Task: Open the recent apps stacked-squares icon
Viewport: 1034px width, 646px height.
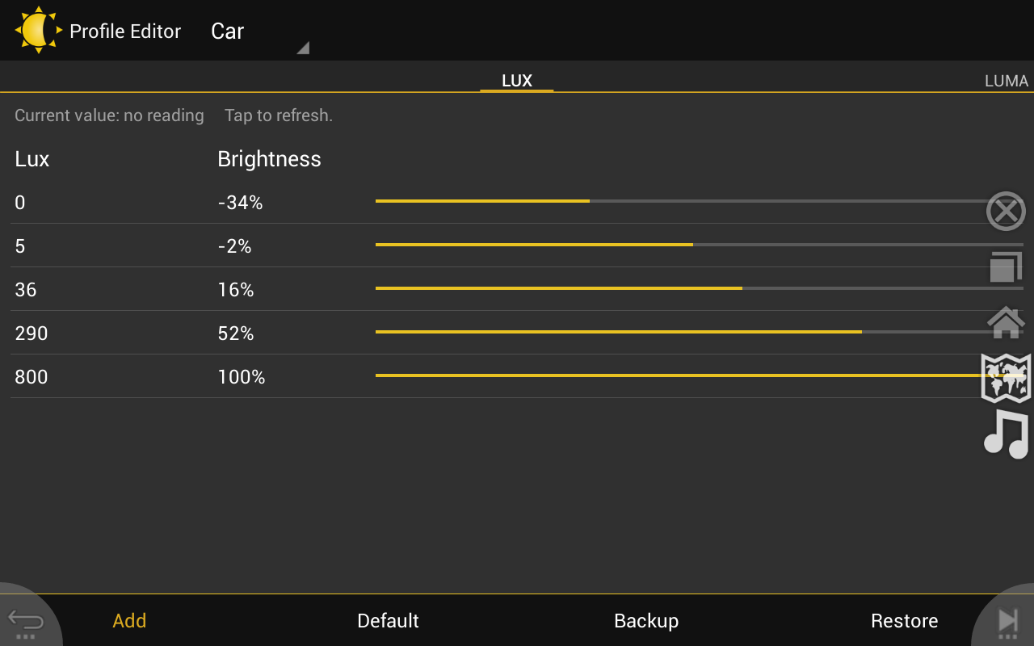Action: (x=1006, y=267)
